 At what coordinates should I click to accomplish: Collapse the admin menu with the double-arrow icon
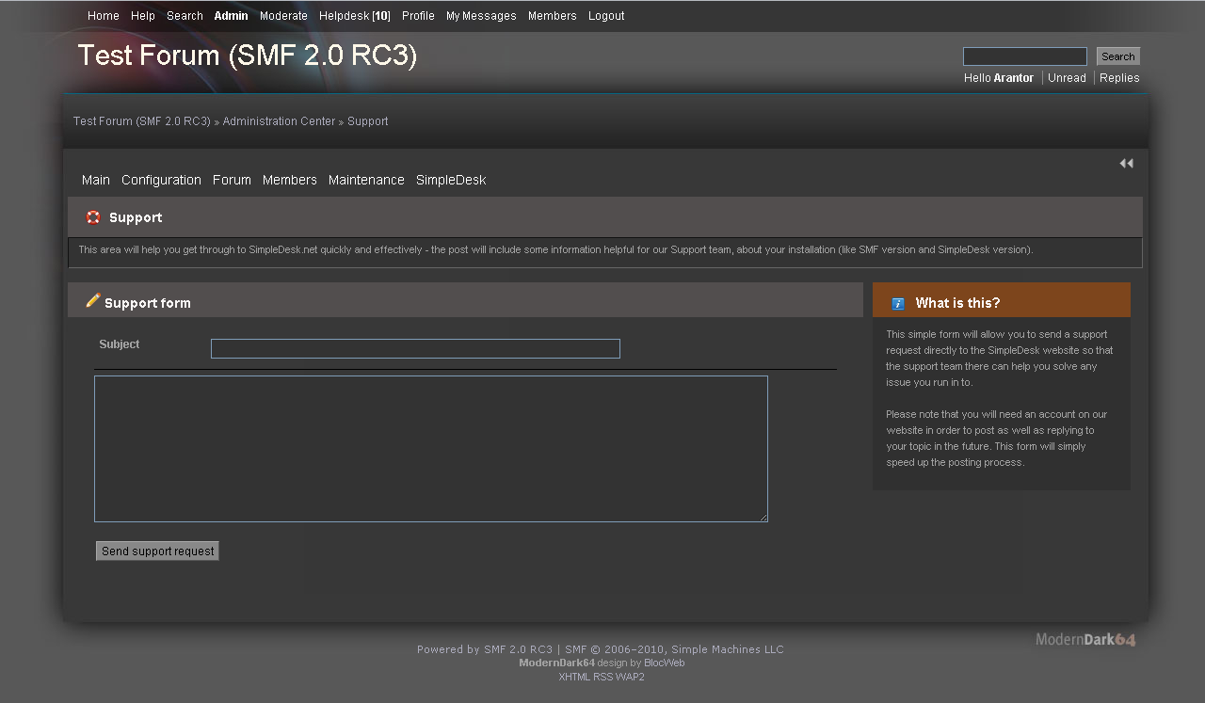click(x=1126, y=164)
